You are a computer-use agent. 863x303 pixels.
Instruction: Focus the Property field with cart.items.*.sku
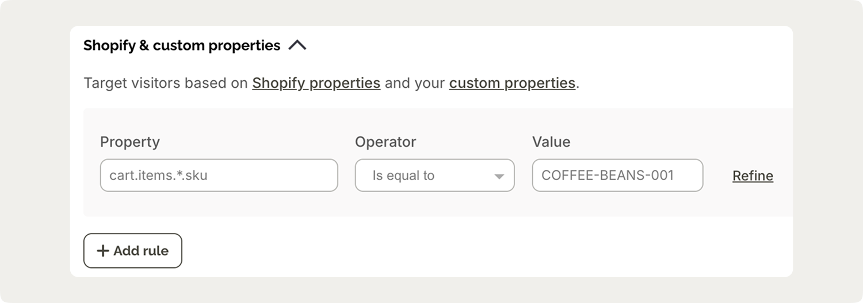coord(219,176)
